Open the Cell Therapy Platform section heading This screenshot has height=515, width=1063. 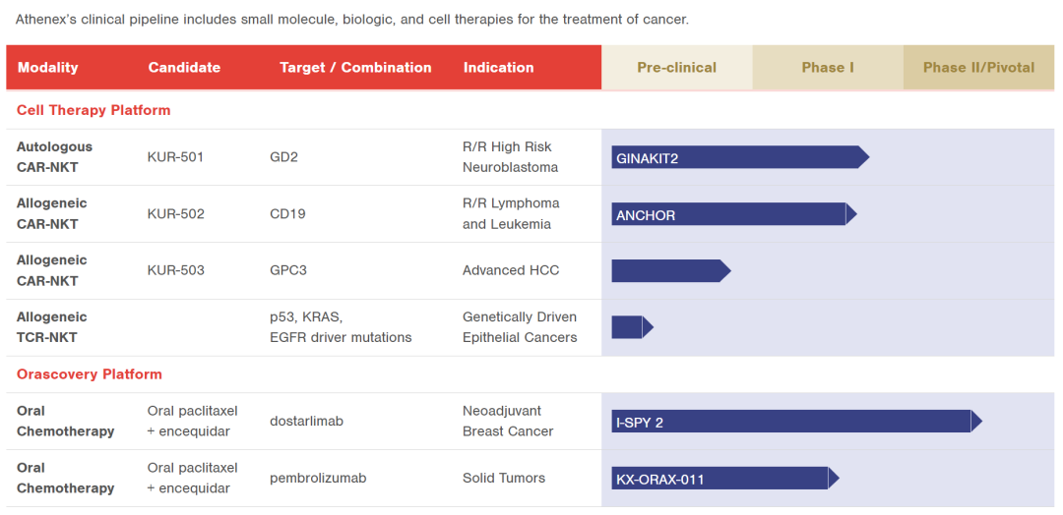pos(94,110)
